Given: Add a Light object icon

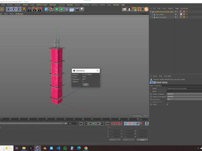Looking at the screenshot, I should pyautogui.click(x=82, y=9).
